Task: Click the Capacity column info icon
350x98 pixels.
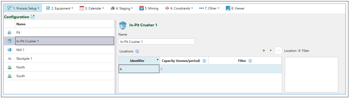Action: [204, 61]
